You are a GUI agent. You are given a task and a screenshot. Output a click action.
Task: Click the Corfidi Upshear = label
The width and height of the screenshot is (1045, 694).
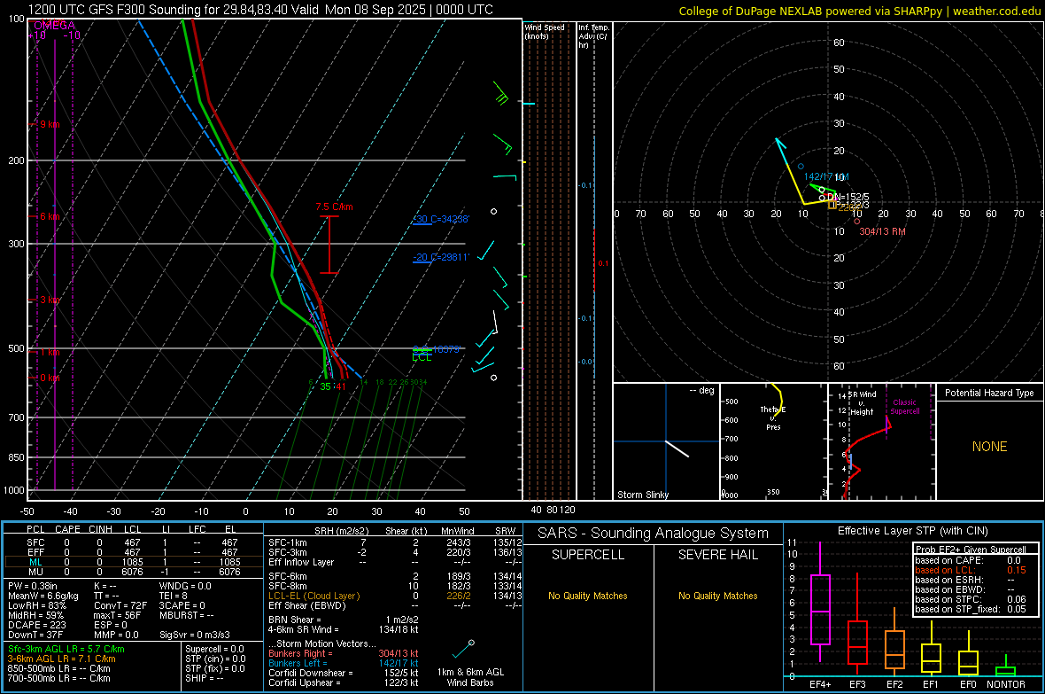305,682
